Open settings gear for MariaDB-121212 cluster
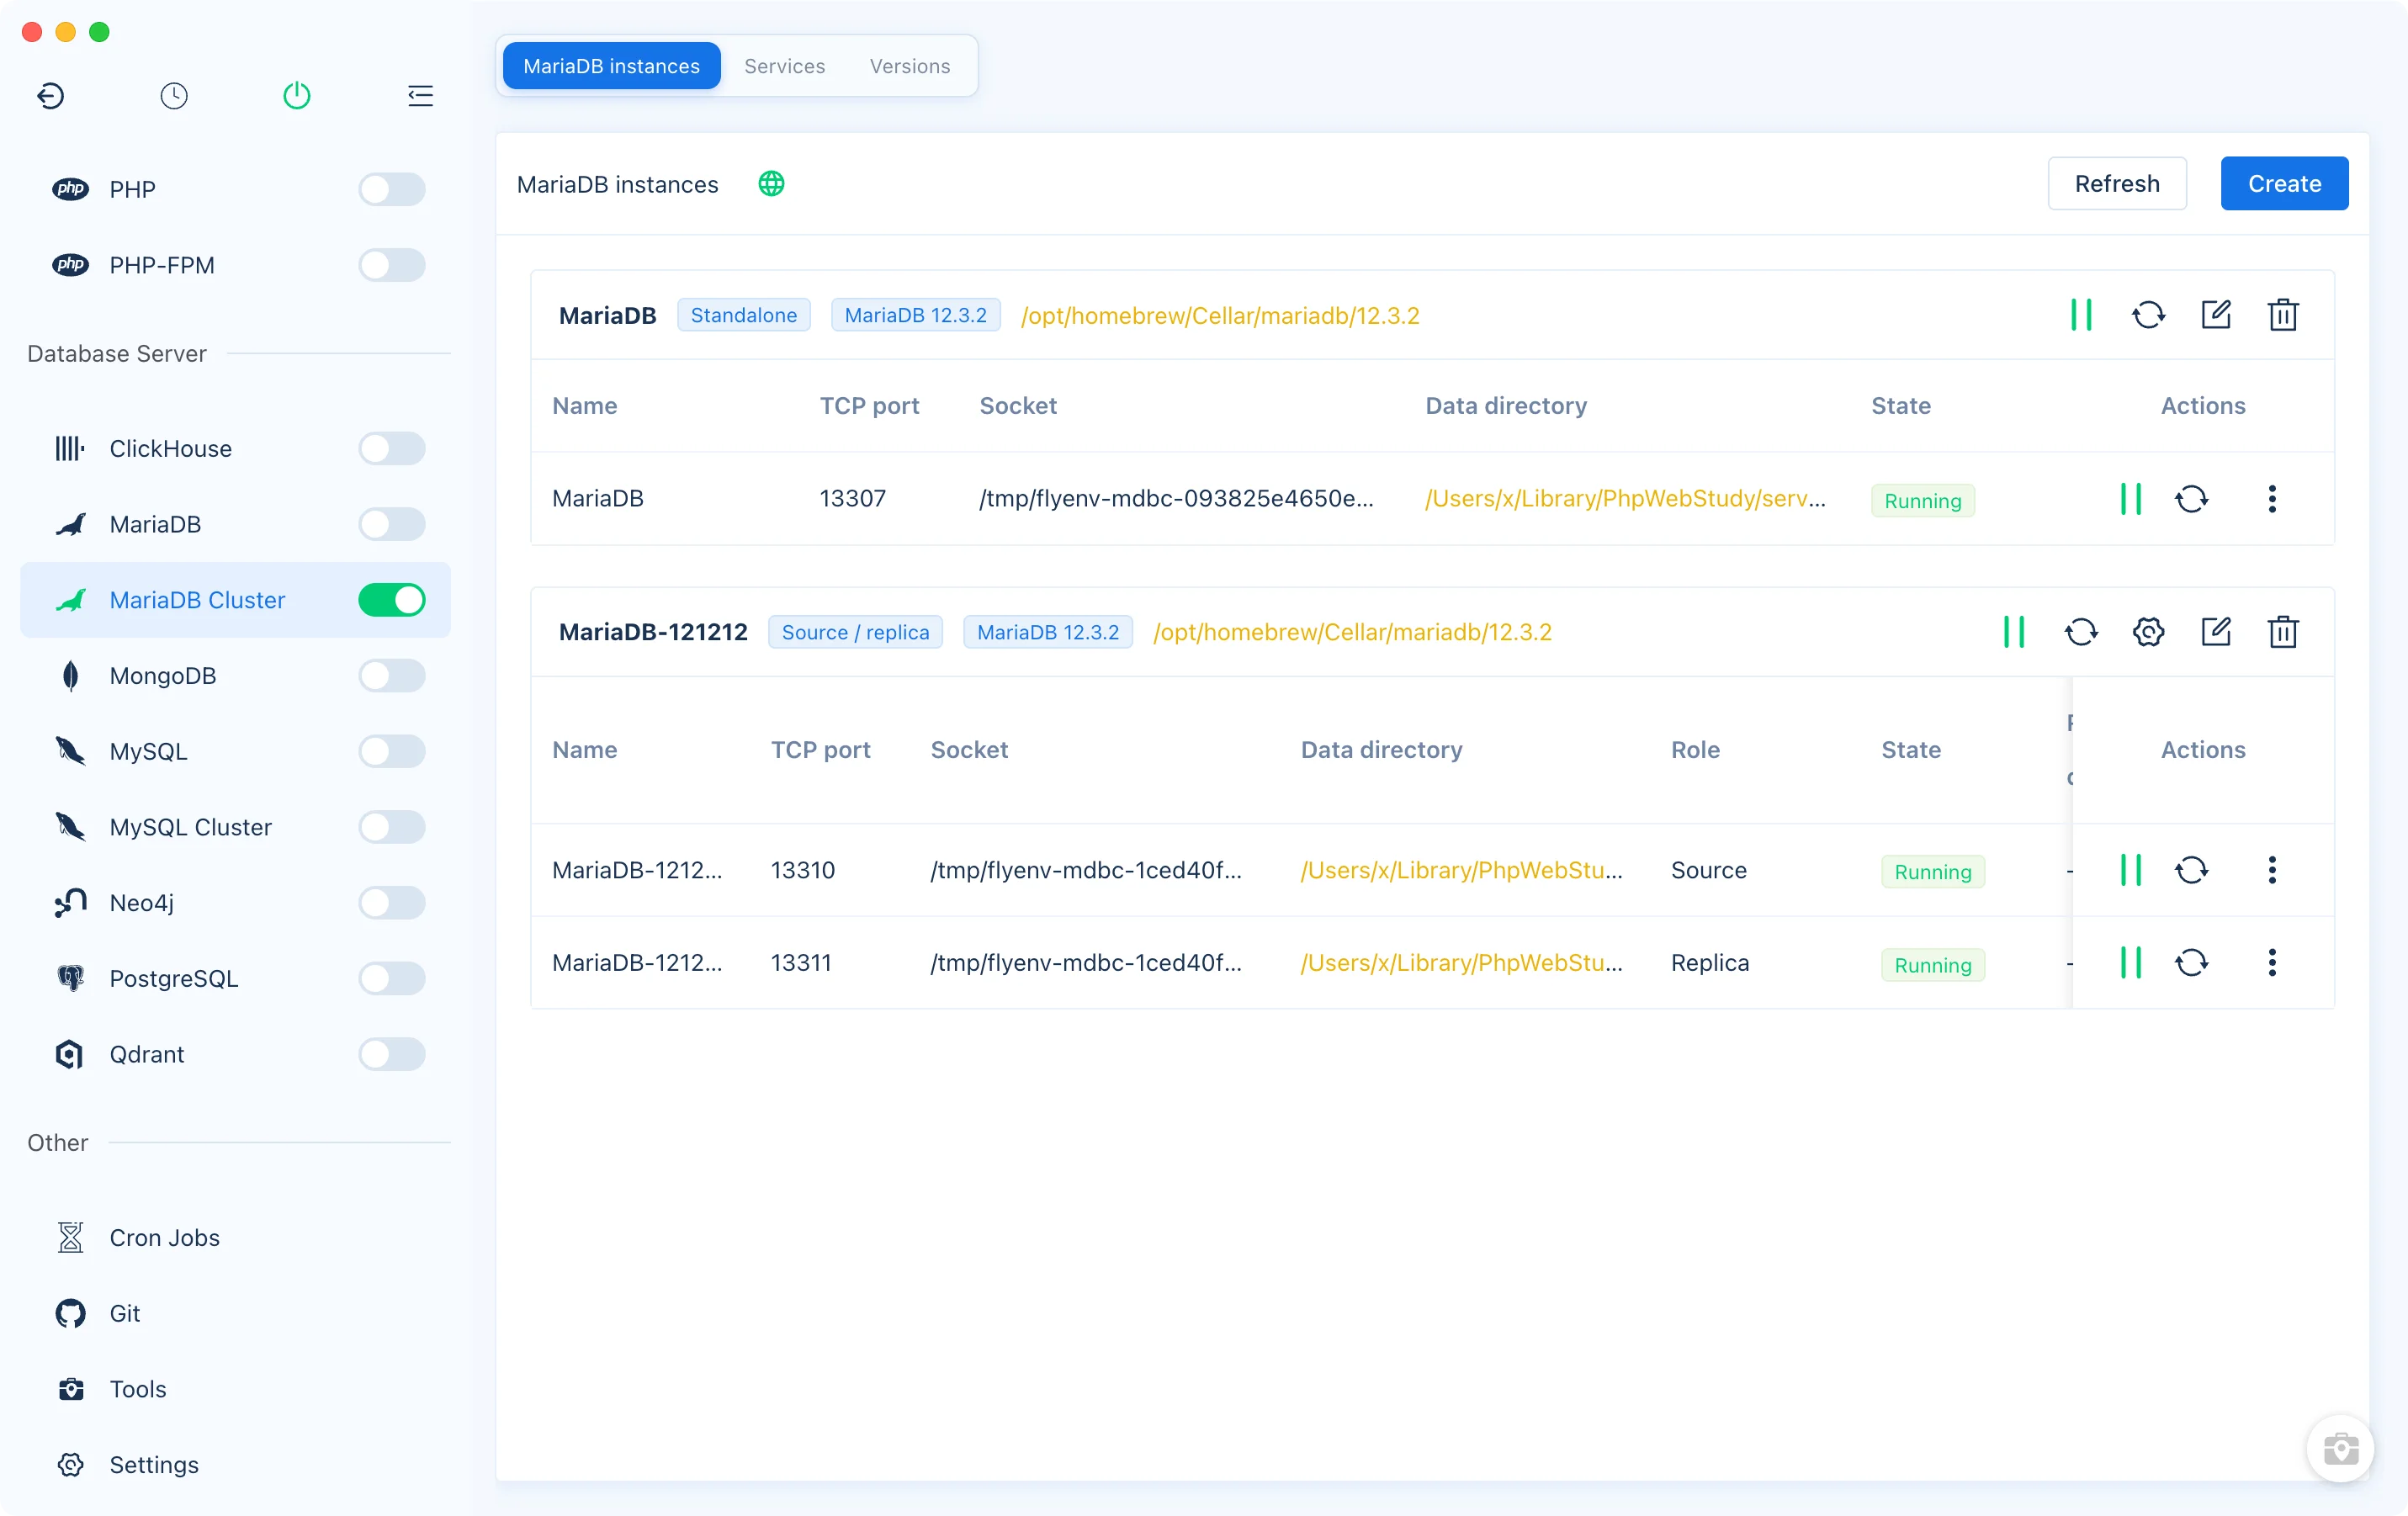 pos(2148,632)
